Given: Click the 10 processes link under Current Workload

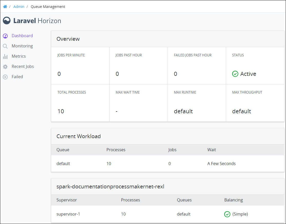Looking at the screenshot, I should click(109, 163).
